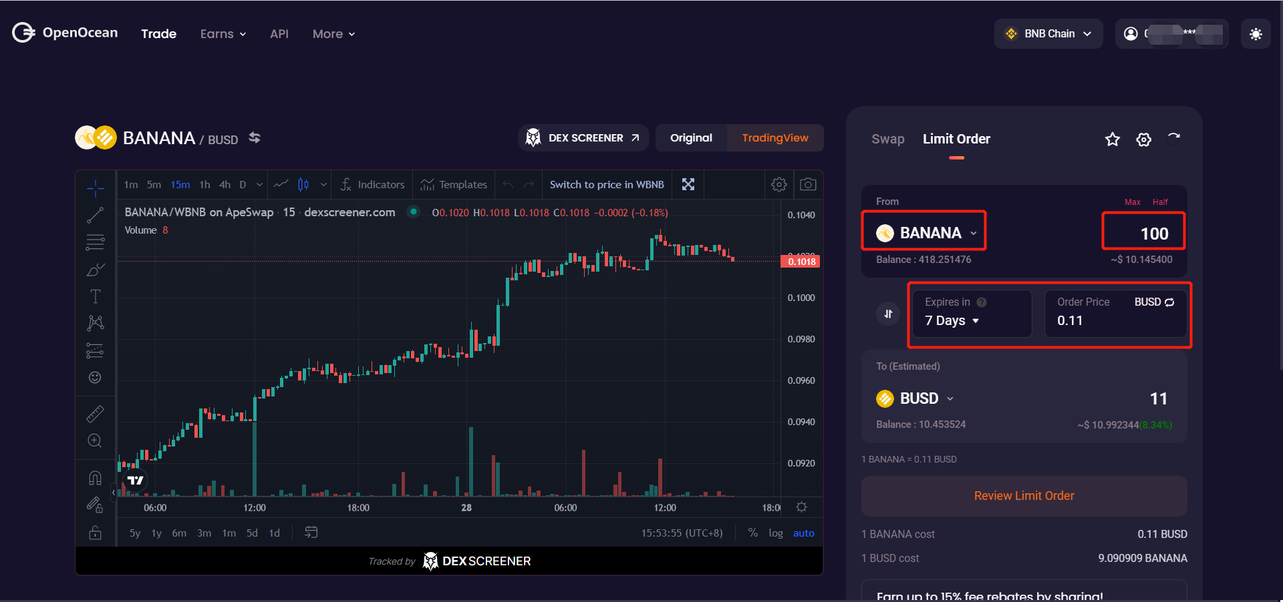
Task: Click Switch to price in WBNB
Action: pyautogui.click(x=607, y=185)
